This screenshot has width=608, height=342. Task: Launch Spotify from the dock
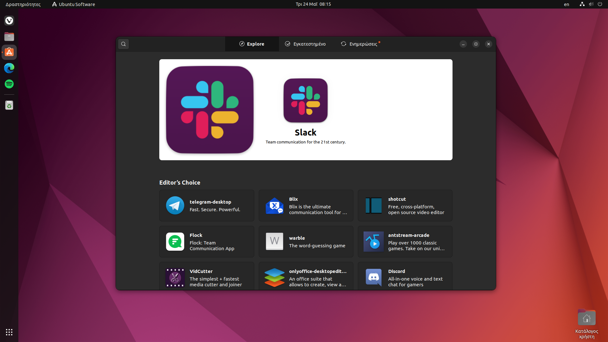click(9, 84)
